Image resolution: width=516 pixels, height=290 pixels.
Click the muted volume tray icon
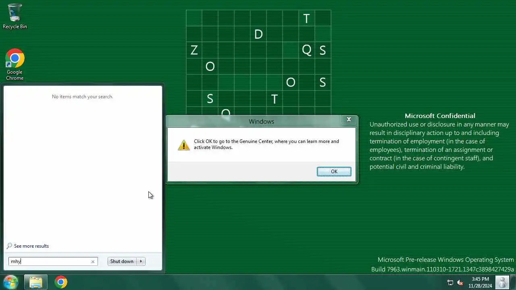click(x=460, y=282)
